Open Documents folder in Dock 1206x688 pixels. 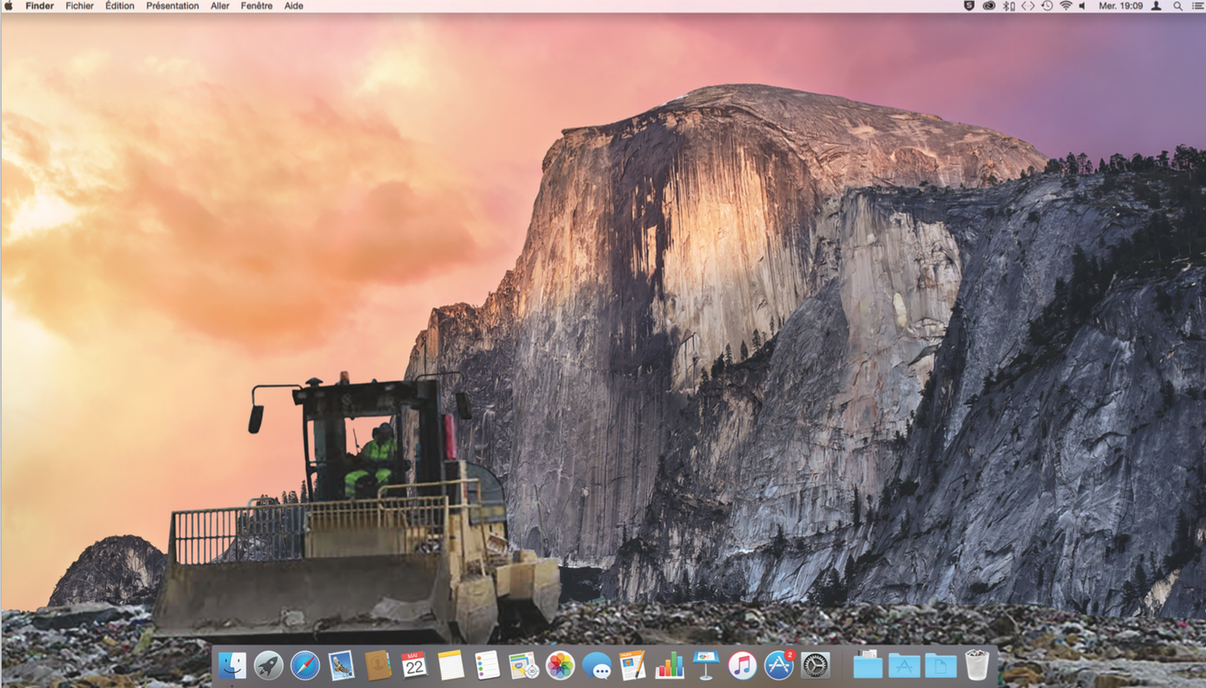[x=940, y=665]
